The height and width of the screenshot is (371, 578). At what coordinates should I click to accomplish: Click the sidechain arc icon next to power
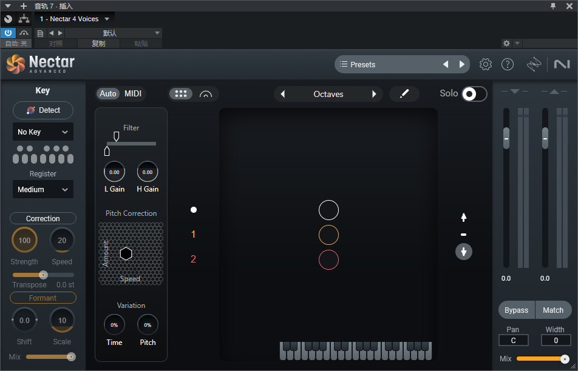click(24, 33)
